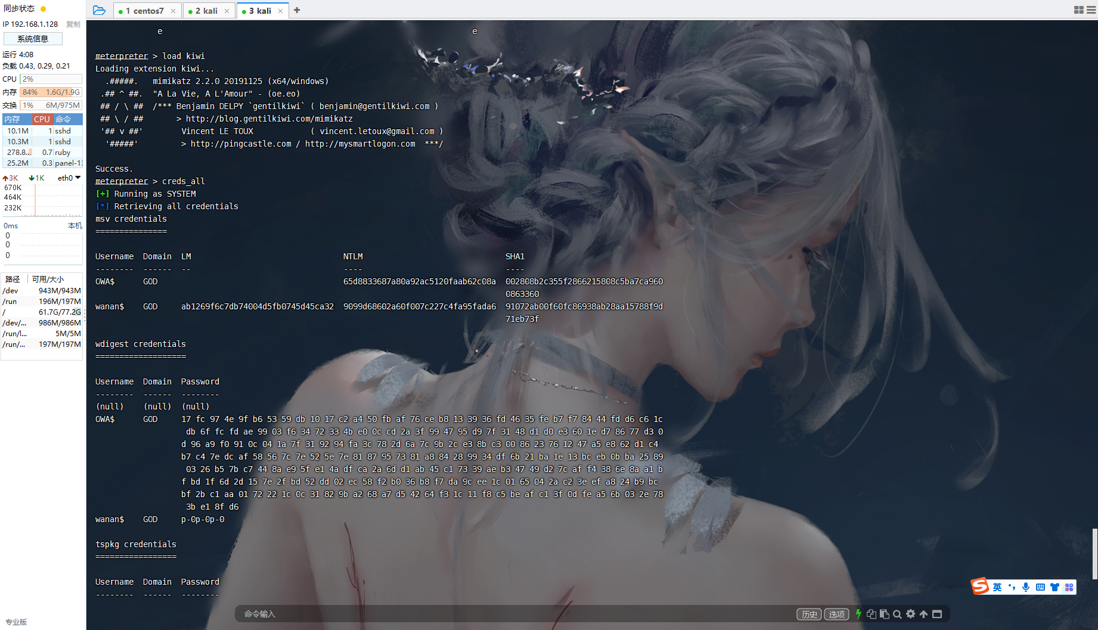Viewport: 1098px width, 630px height.
Task: Click the paste icon in terminal toolbar
Action: [x=885, y=614]
